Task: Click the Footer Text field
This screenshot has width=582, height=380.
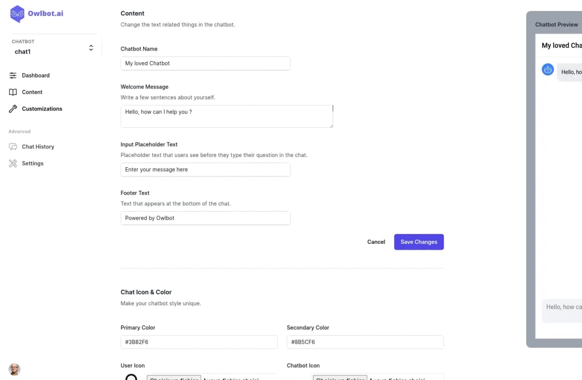Action: pyautogui.click(x=205, y=218)
